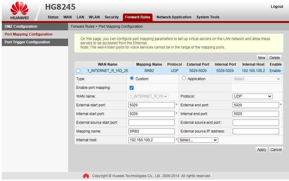Open the Internal host Select... dropdown
The height and width of the screenshot is (181, 289).
point(198,140)
